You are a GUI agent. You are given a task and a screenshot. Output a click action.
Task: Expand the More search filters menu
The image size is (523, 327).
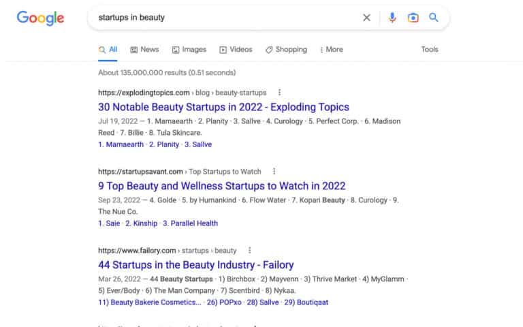330,50
